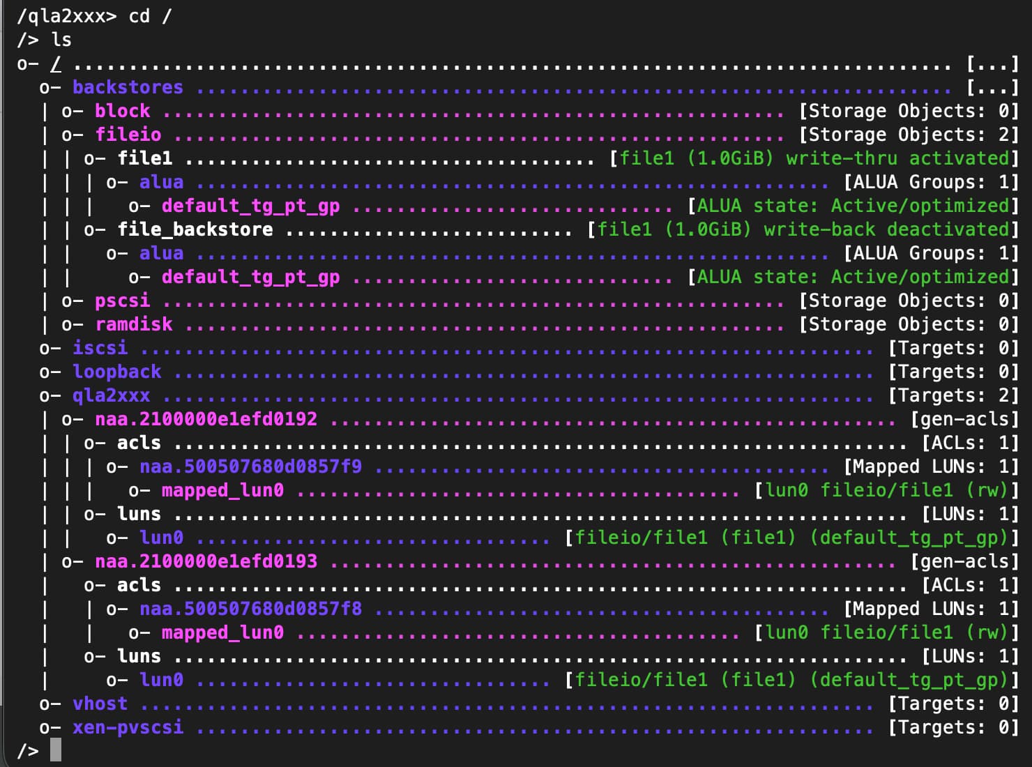
Task: Click the '[Storage Objects: 2]' status text
Action: [908, 135]
